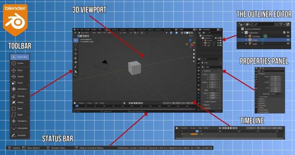
Task: Toggle auto-keying record button in main timeline
Action: pos(124,103)
